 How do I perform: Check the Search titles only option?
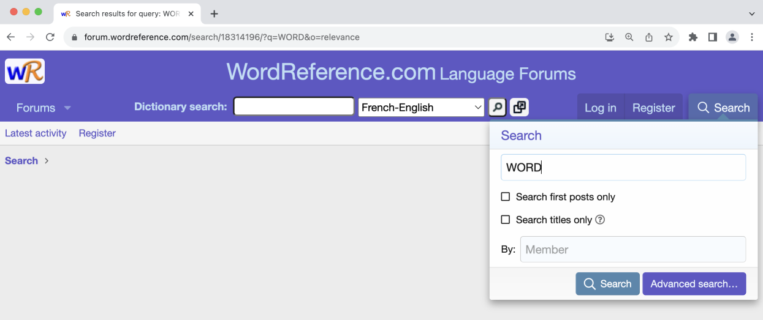pos(506,220)
